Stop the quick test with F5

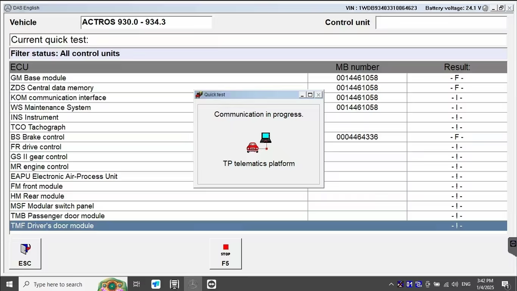point(226,254)
